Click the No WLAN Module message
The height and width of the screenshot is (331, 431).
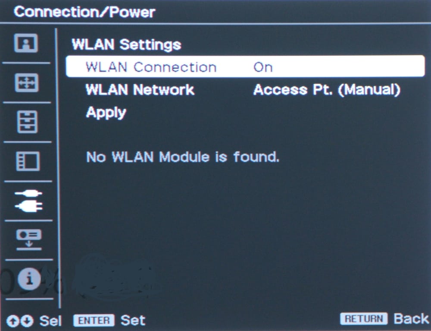tap(183, 157)
